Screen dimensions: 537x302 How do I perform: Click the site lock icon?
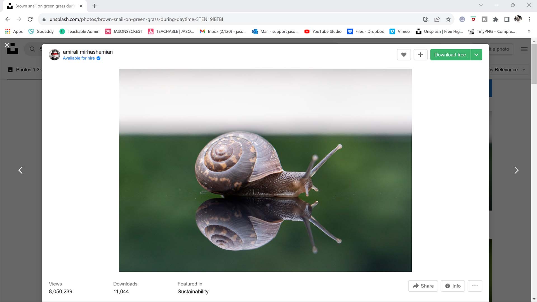pos(44,19)
